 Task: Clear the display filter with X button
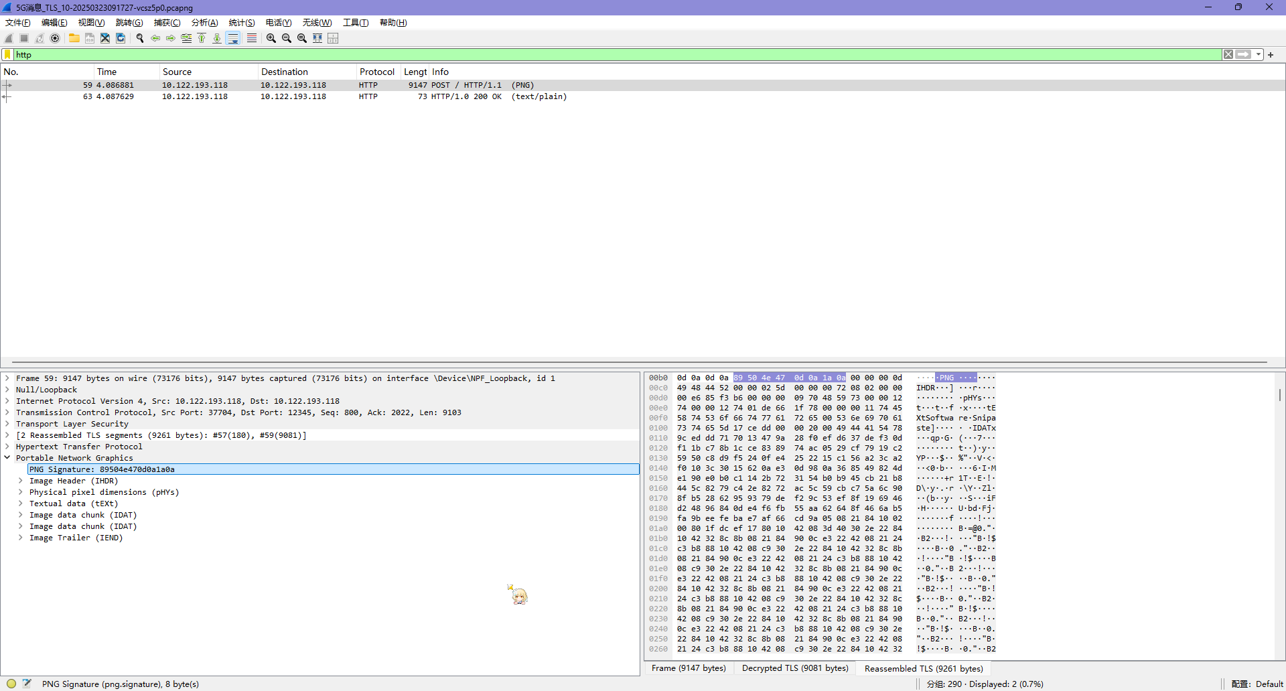click(x=1228, y=55)
